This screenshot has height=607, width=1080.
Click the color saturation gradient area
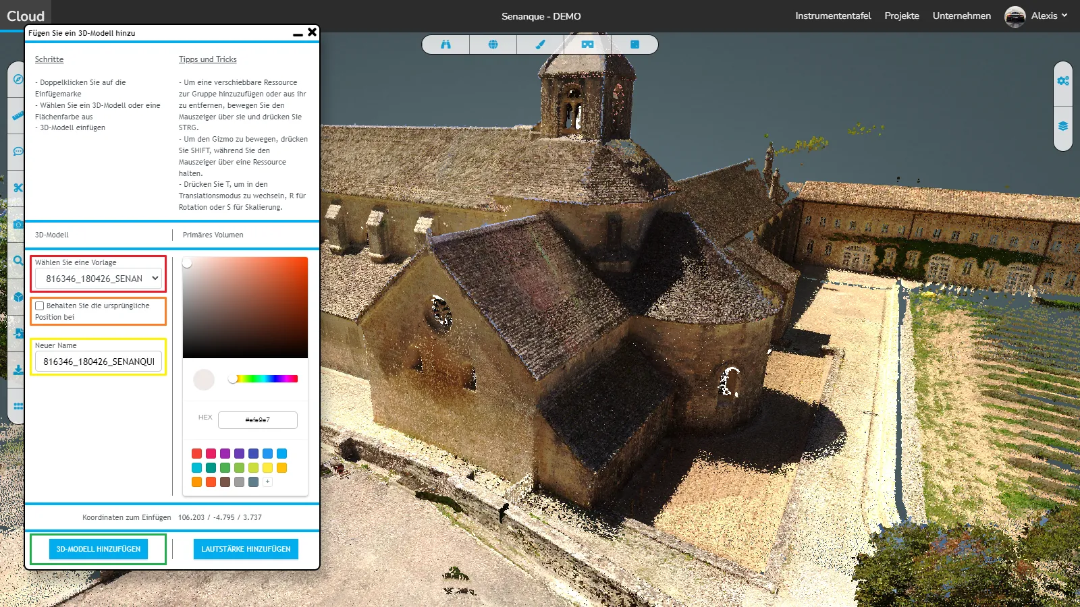click(245, 308)
